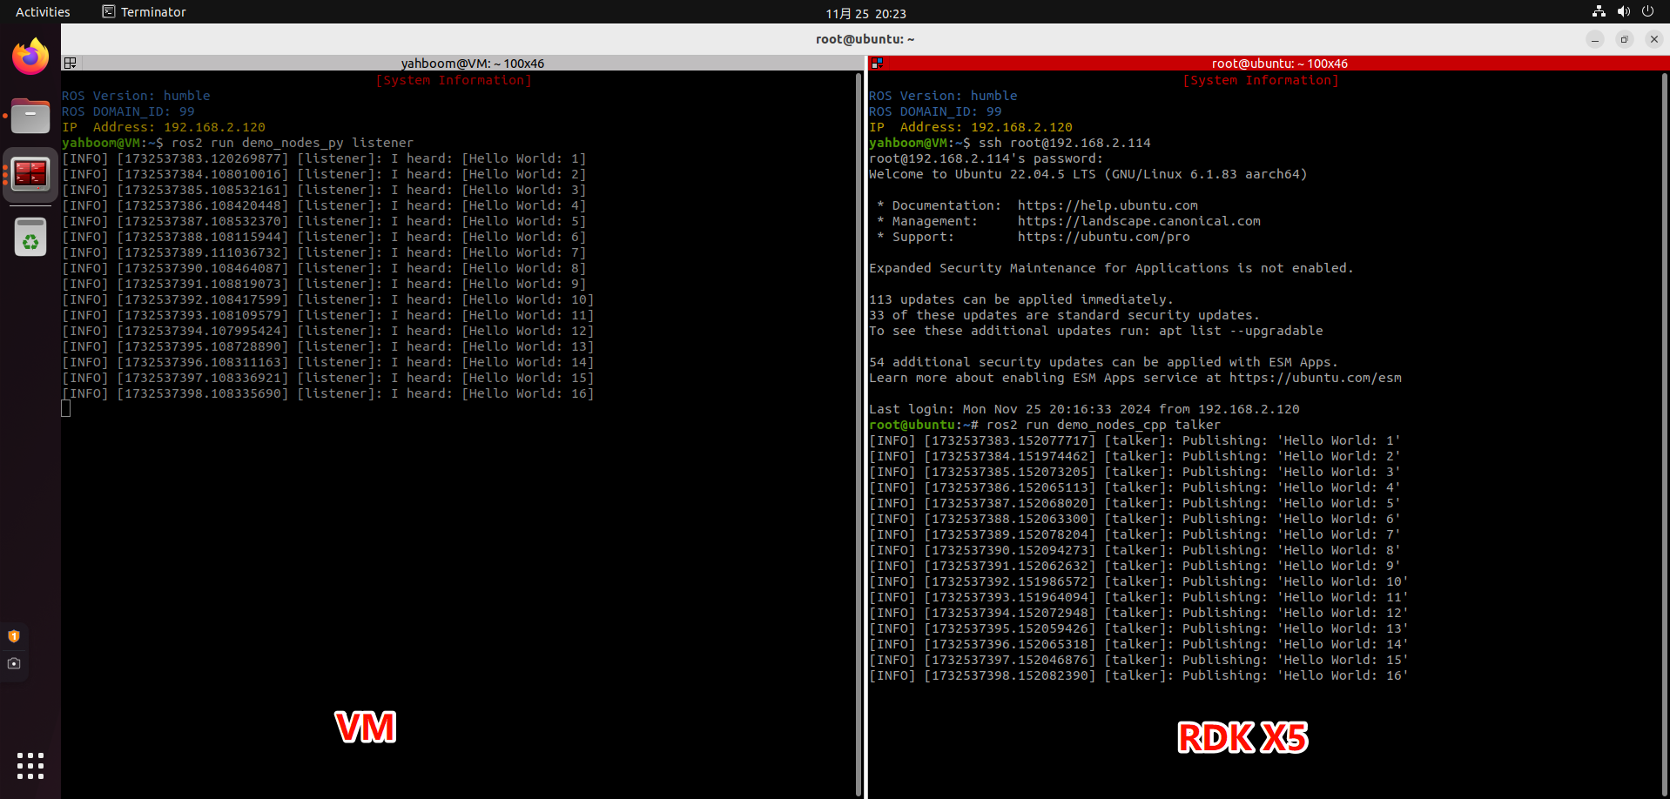This screenshot has height=799, width=1670.
Task: Click the orange shield icon in dock
Action: pyautogui.click(x=14, y=636)
